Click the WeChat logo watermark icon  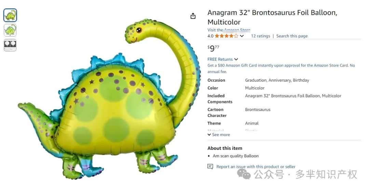(244, 174)
